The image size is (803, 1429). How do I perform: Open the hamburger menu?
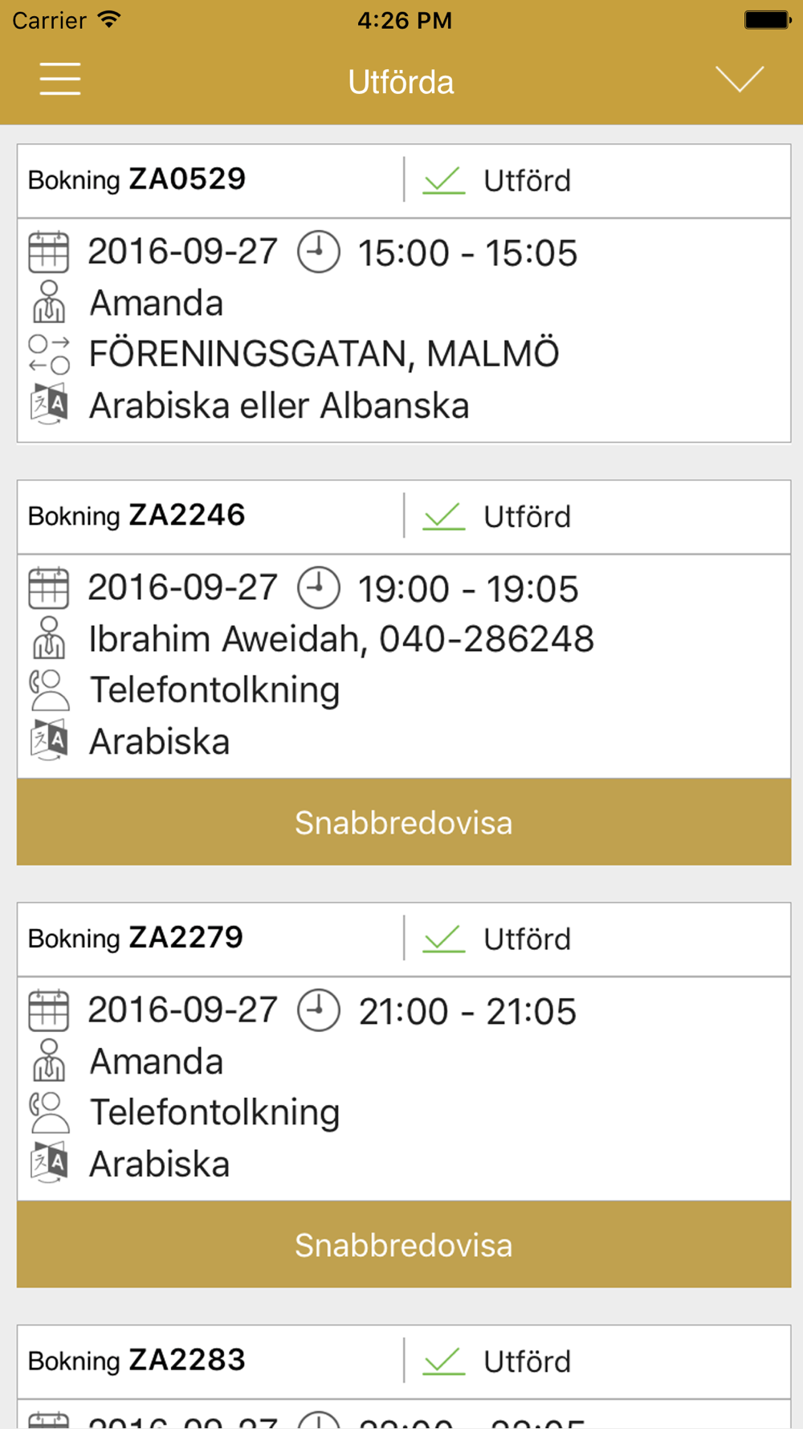tap(60, 80)
